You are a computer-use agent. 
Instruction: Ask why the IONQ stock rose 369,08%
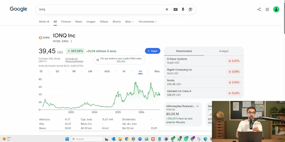[119, 60]
